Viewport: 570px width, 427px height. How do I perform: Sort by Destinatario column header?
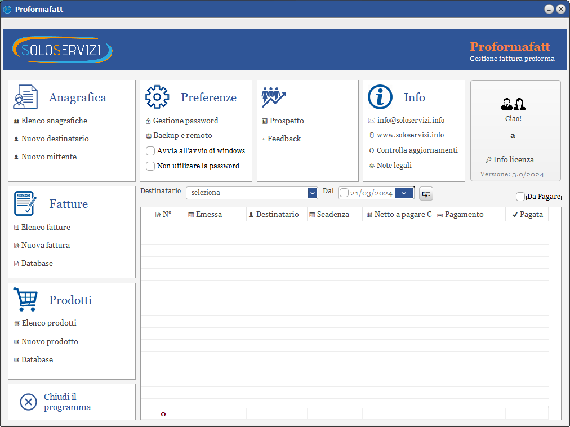point(277,215)
